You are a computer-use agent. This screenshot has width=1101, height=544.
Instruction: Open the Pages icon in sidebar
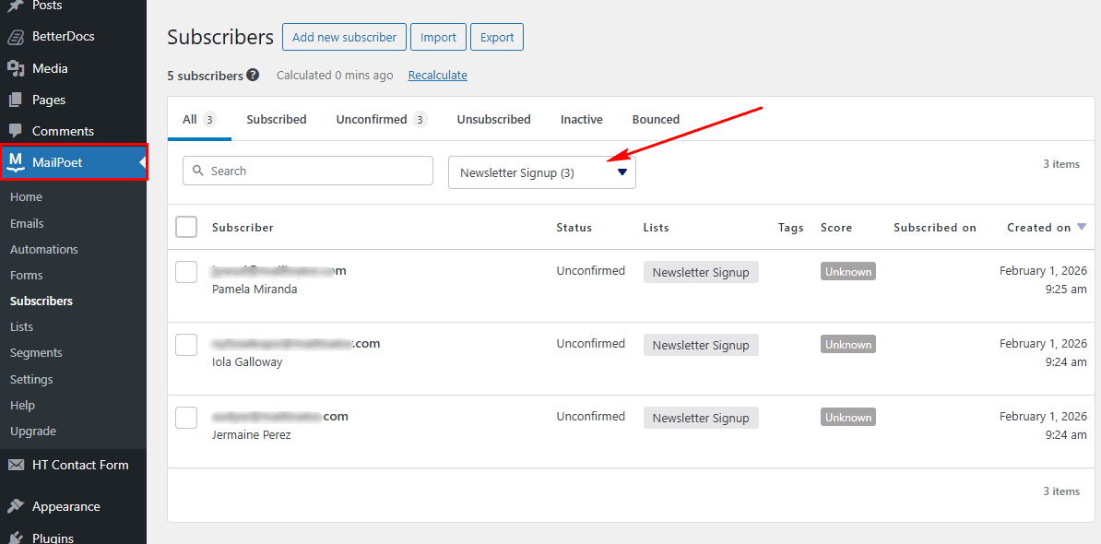14,99
